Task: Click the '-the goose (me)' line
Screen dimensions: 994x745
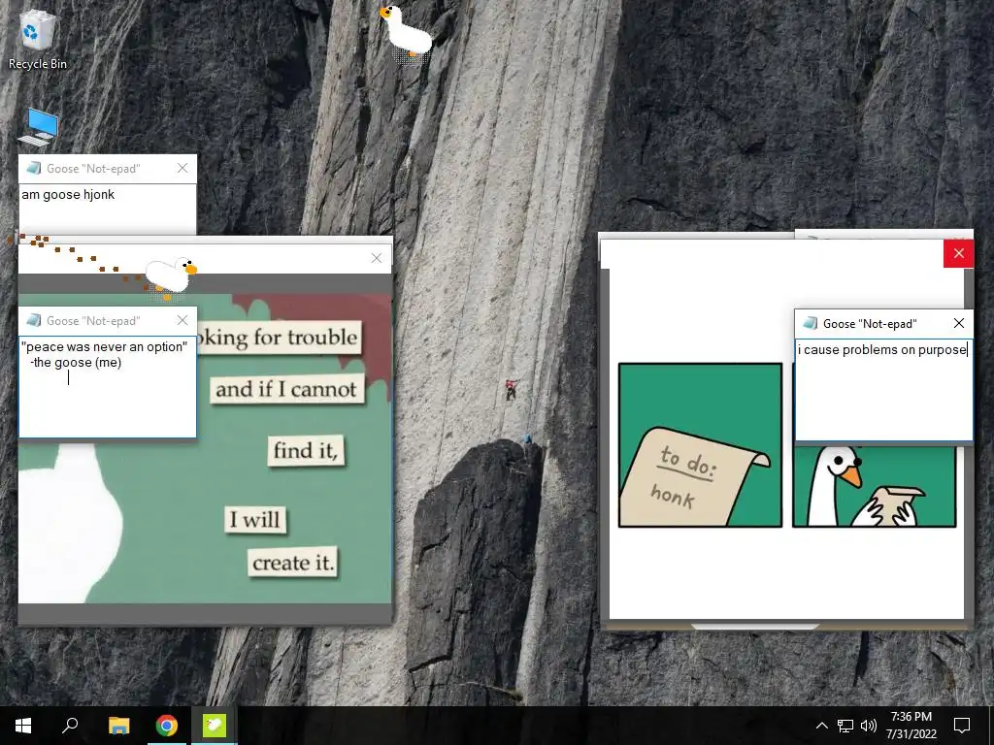Action: point(76,363)
